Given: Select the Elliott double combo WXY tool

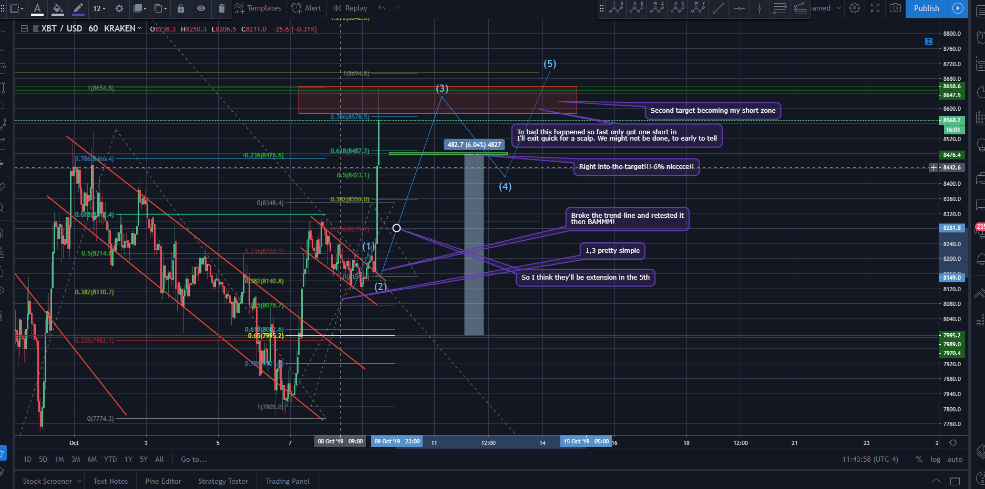Looking at the screenshot, I should (698, 8).
